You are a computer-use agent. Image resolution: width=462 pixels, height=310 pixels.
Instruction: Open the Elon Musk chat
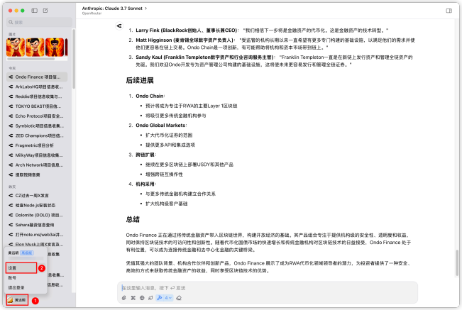point(37,244)
